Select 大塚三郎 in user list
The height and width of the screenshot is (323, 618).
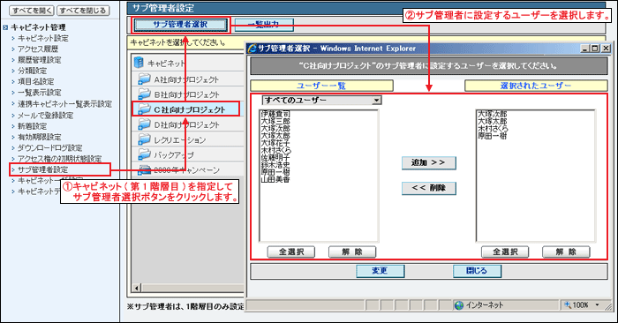point(275,121)
